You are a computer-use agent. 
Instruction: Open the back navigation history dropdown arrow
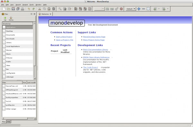pos(159,9)
